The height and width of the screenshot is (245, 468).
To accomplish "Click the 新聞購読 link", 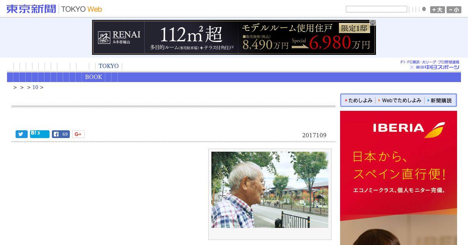I will (439, 100).
